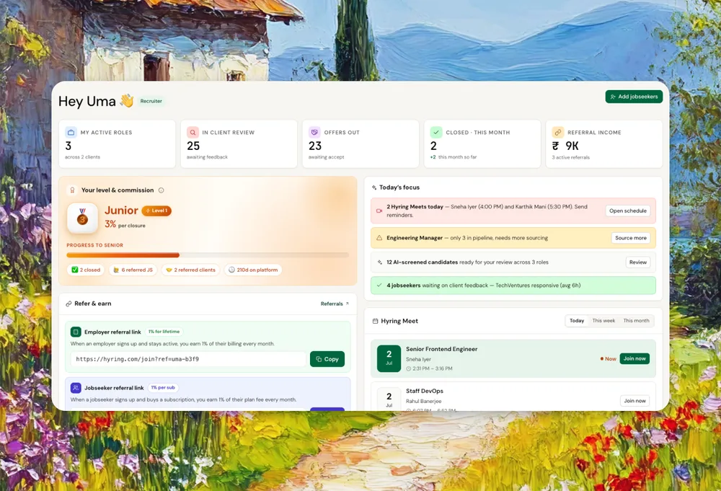Screen dimensions: 721x491
Task: Click the Rahul Banerjee name
Action: pyautogui.click(x=423, y=402)
